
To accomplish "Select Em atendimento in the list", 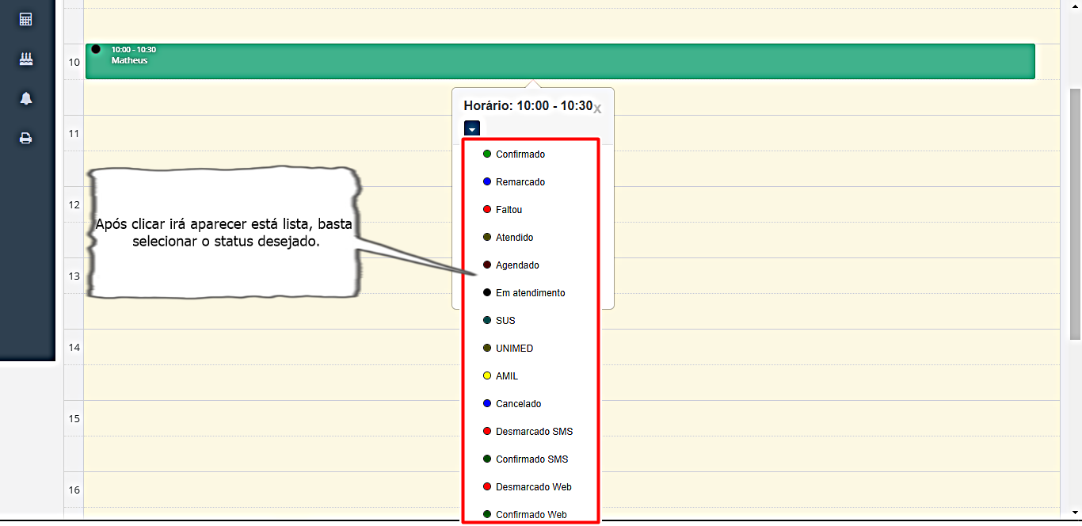I will point(530,293).
